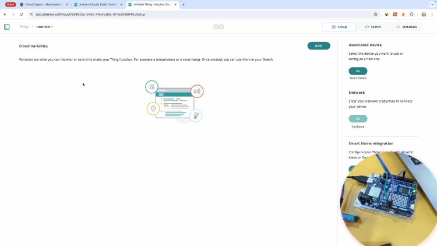Open a new browser tab

point(184,5)
